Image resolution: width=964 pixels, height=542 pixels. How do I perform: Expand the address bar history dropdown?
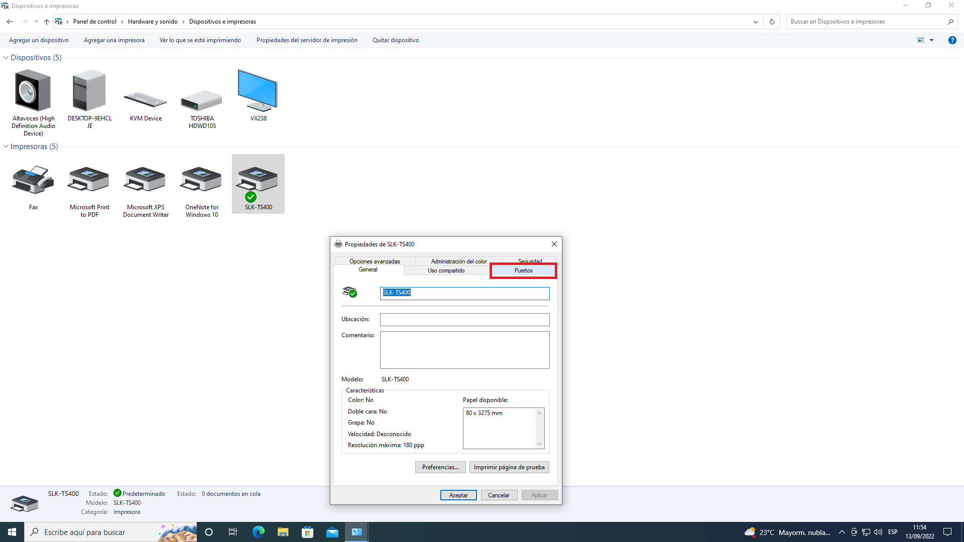(755, 22)
